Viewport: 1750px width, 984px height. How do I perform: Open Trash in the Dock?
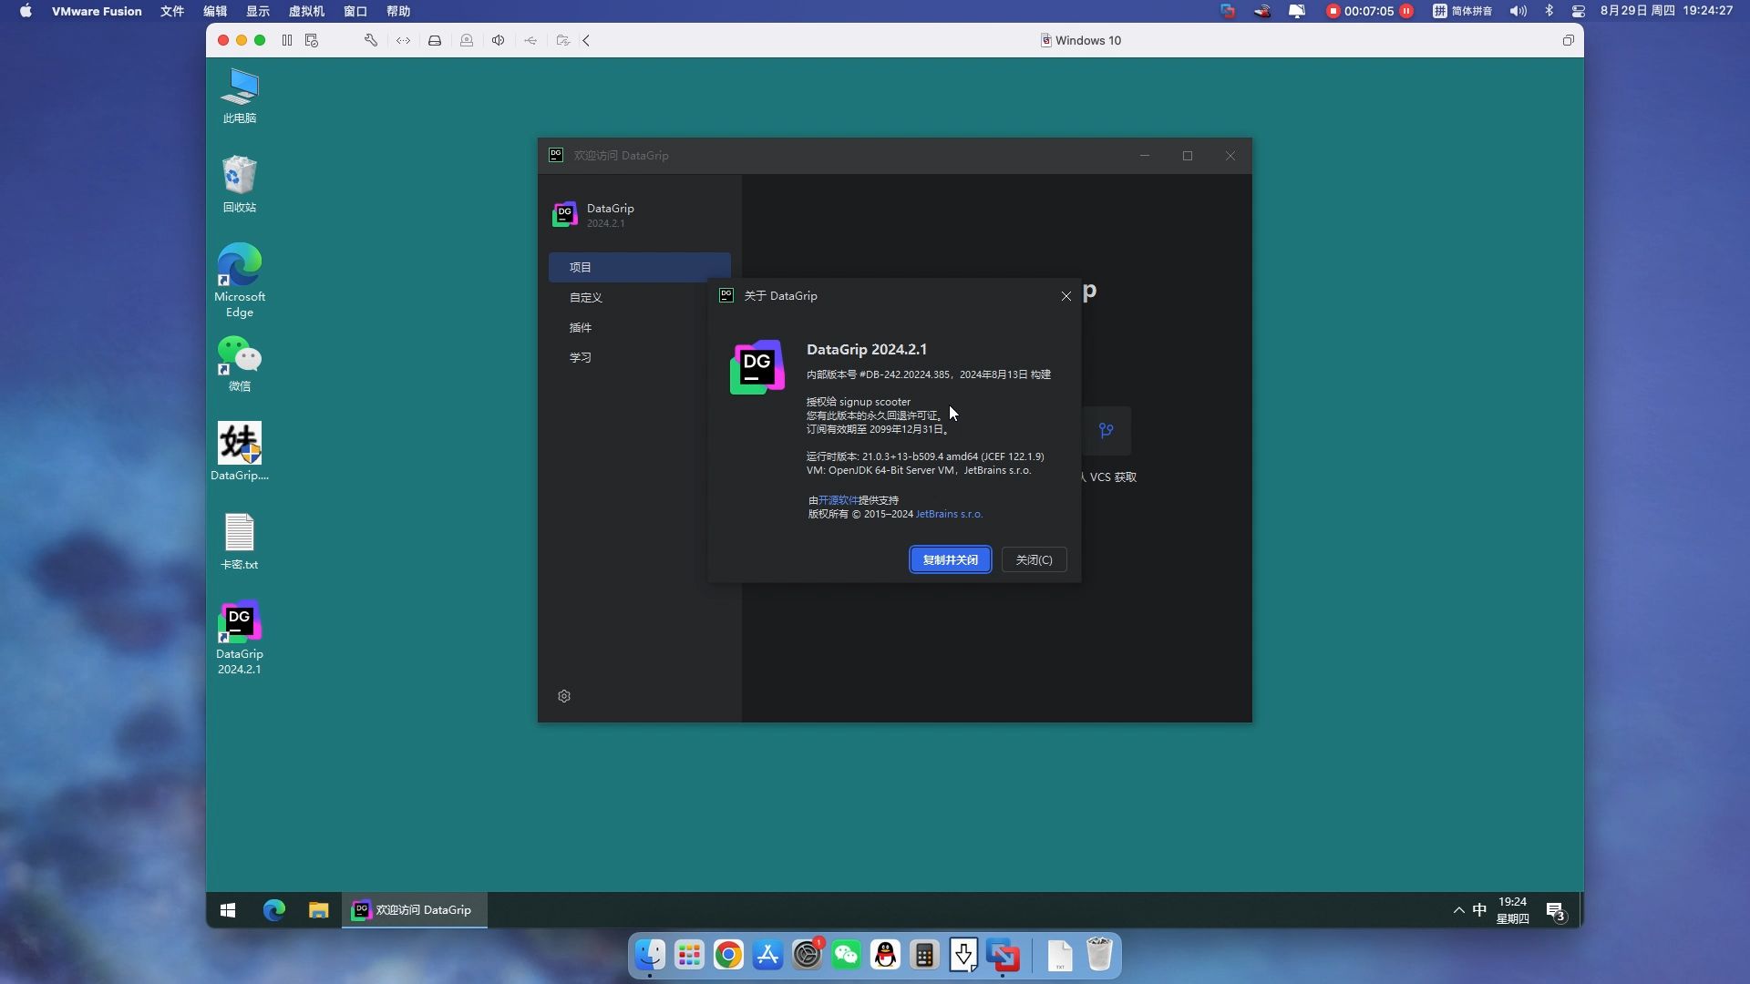pyautogui.click(x=1099, y=955)
